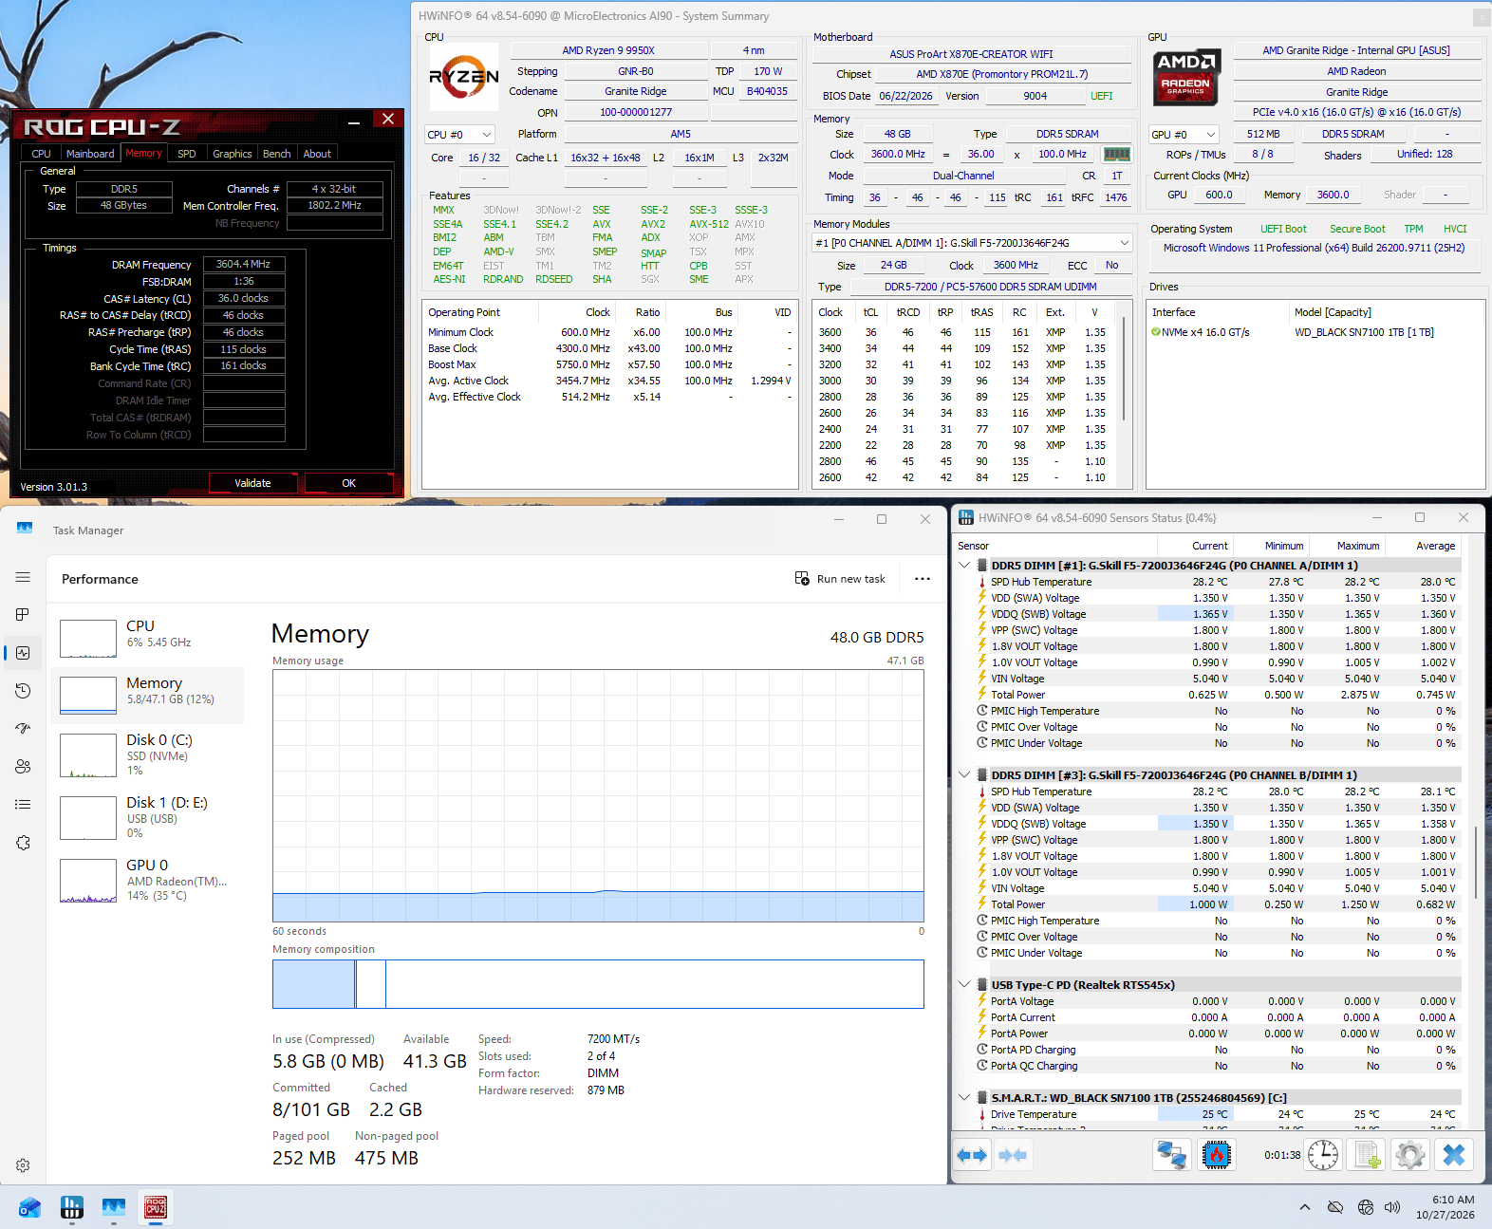This screenshot has width=1492, height=1229.
Task: Switch to Graphics tab in CPU-Z
Action: click(233, 154)
